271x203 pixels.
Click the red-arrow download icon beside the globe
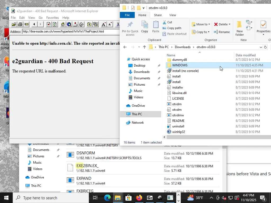click(x=75, y=24)
